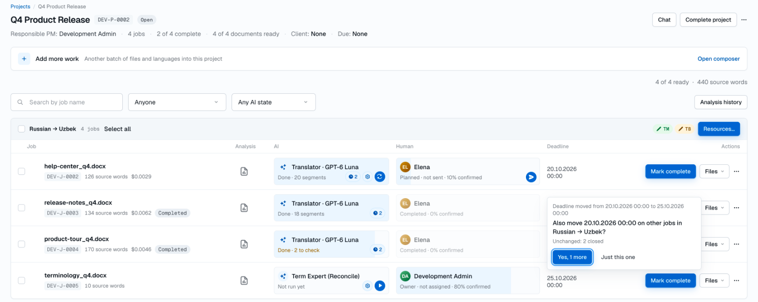The image size is (758, 302).
Task: Toggle the Russian → Uzbek group checkbox
Action: pos(21,129)
